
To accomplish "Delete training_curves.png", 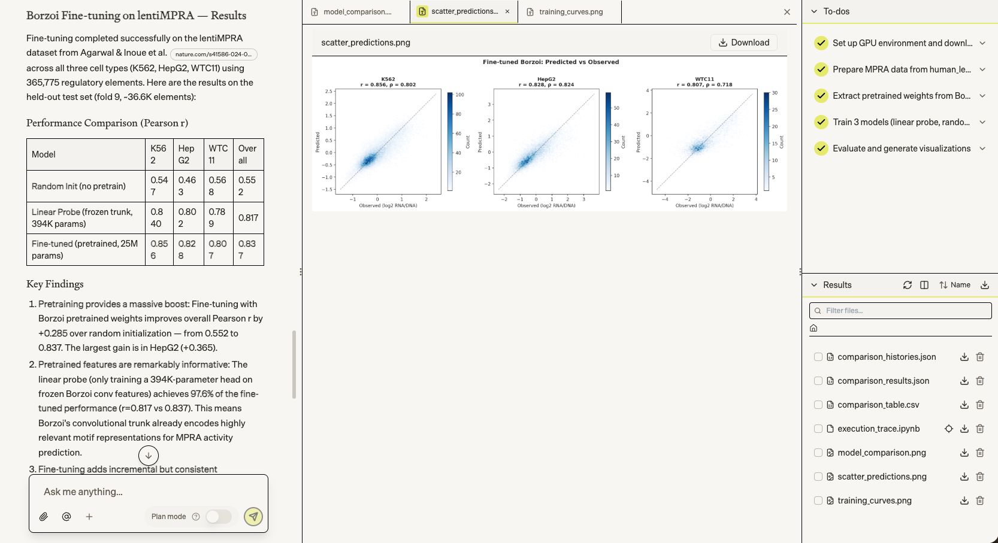I will [980, 500].
